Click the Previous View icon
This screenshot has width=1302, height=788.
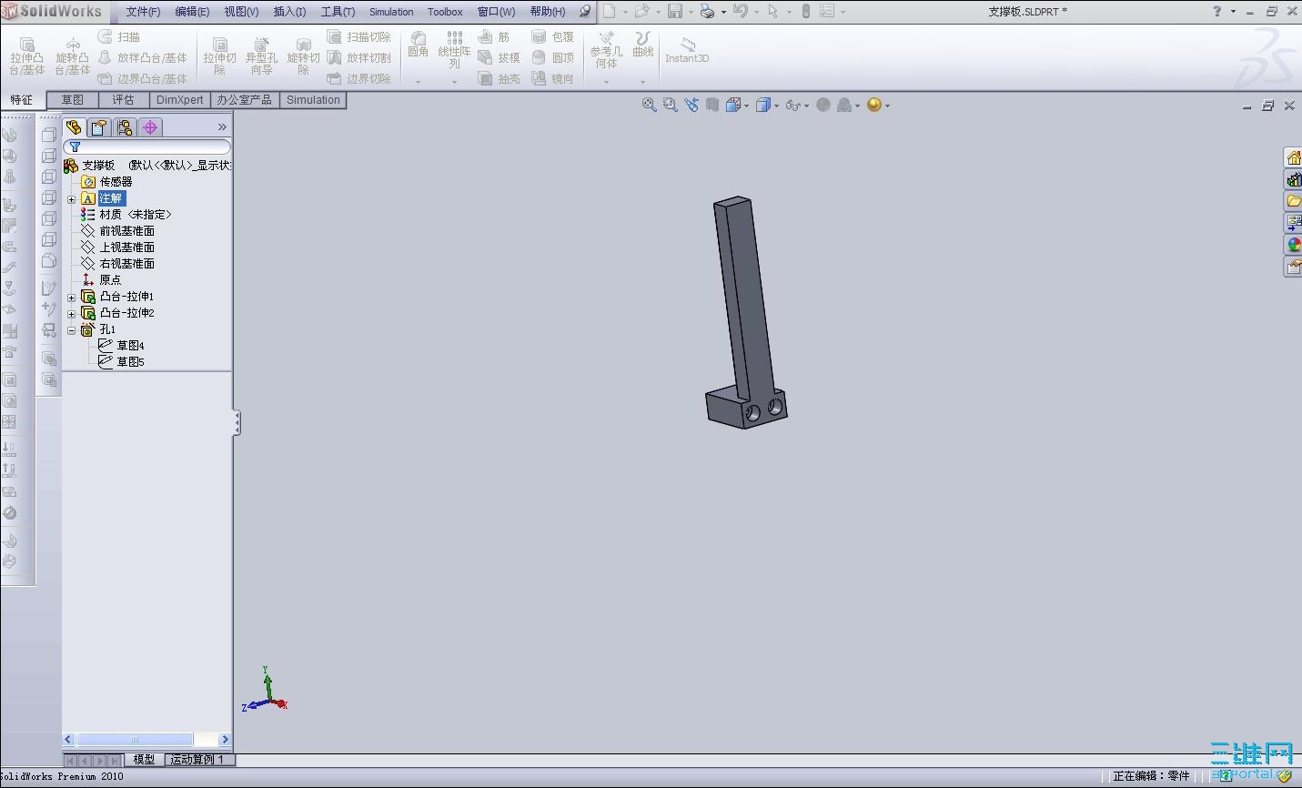click(x=691, y=105)
